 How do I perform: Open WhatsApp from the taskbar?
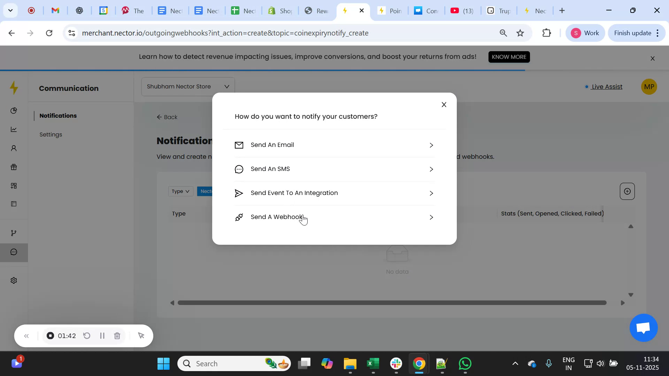pyautogui.click(x=465, y=363)
